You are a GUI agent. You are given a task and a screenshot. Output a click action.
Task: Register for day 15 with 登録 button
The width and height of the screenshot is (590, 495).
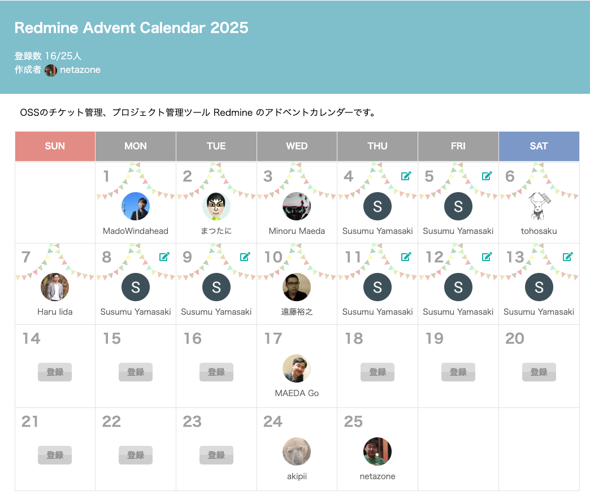click(x=136, y=372)
